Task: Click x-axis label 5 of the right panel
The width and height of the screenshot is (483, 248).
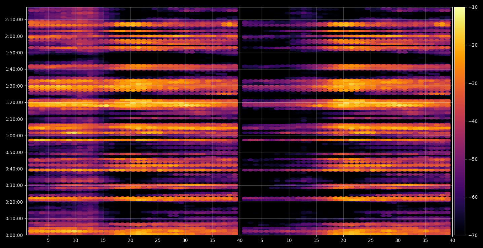Action: click(262, 240)
